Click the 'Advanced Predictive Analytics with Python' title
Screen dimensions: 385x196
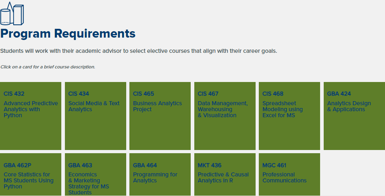31,109
